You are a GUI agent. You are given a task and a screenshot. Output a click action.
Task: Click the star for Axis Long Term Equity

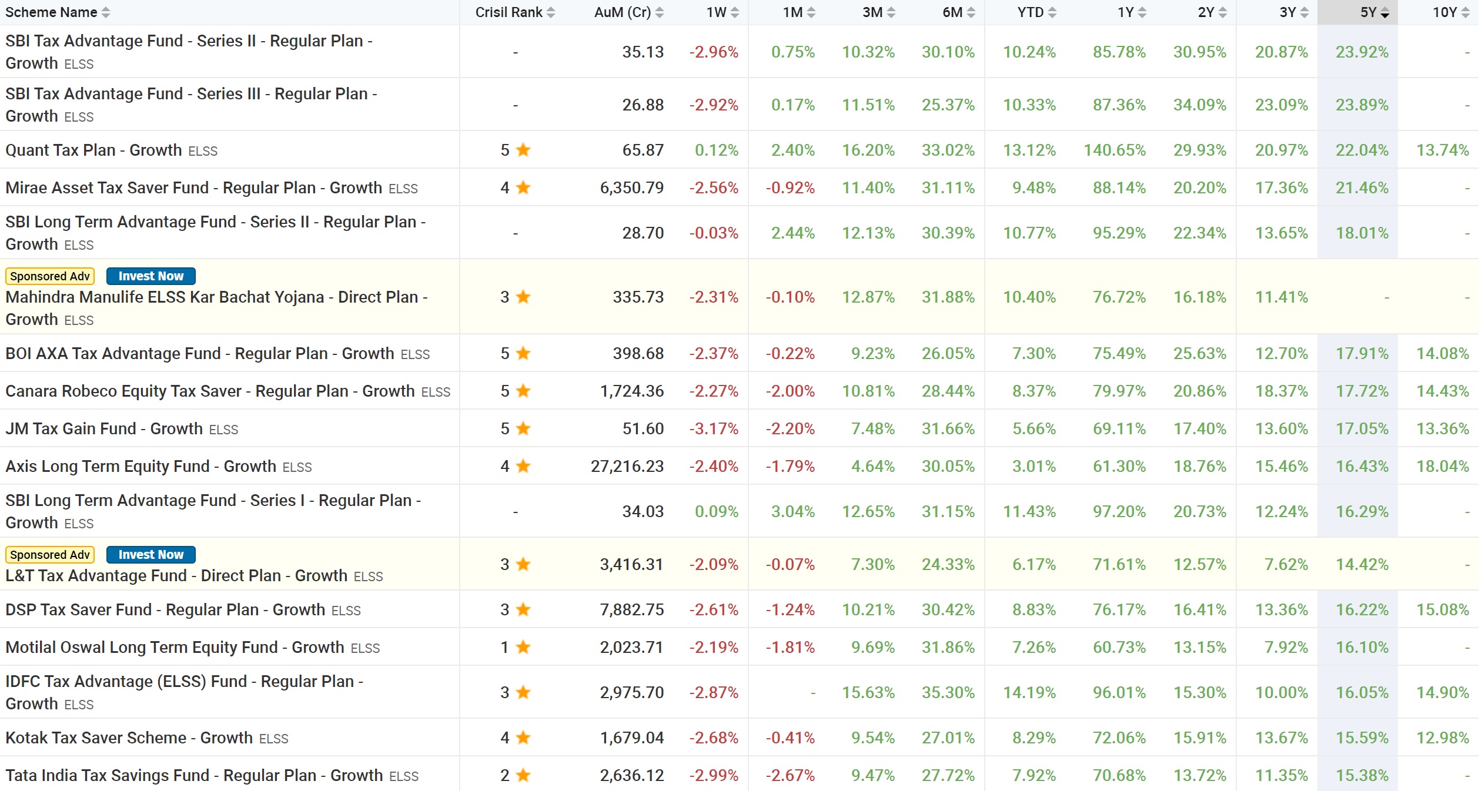523,467
